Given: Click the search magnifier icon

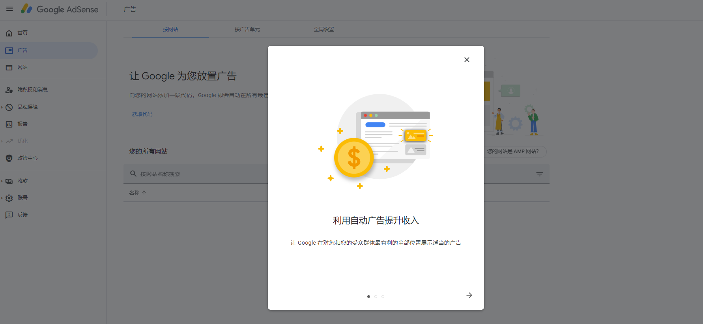Looking at the screenshot, I should tap(133, 174).
